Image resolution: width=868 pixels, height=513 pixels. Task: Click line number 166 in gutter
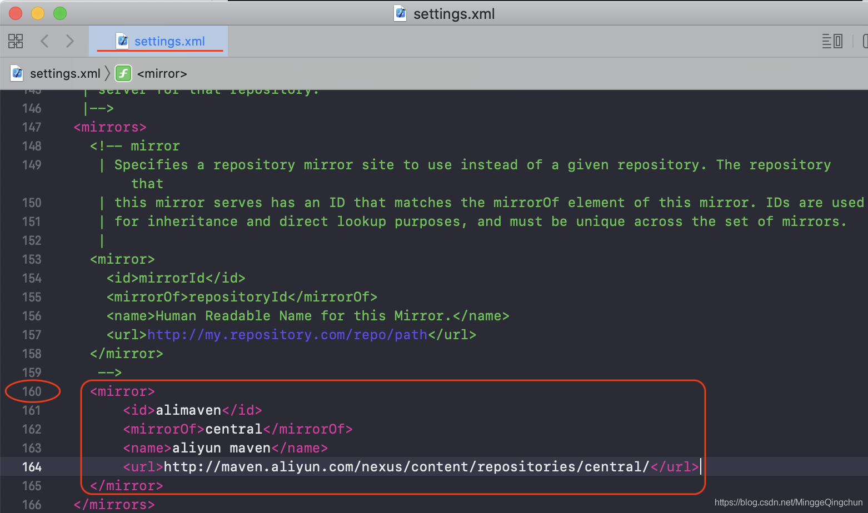point(32,505)
